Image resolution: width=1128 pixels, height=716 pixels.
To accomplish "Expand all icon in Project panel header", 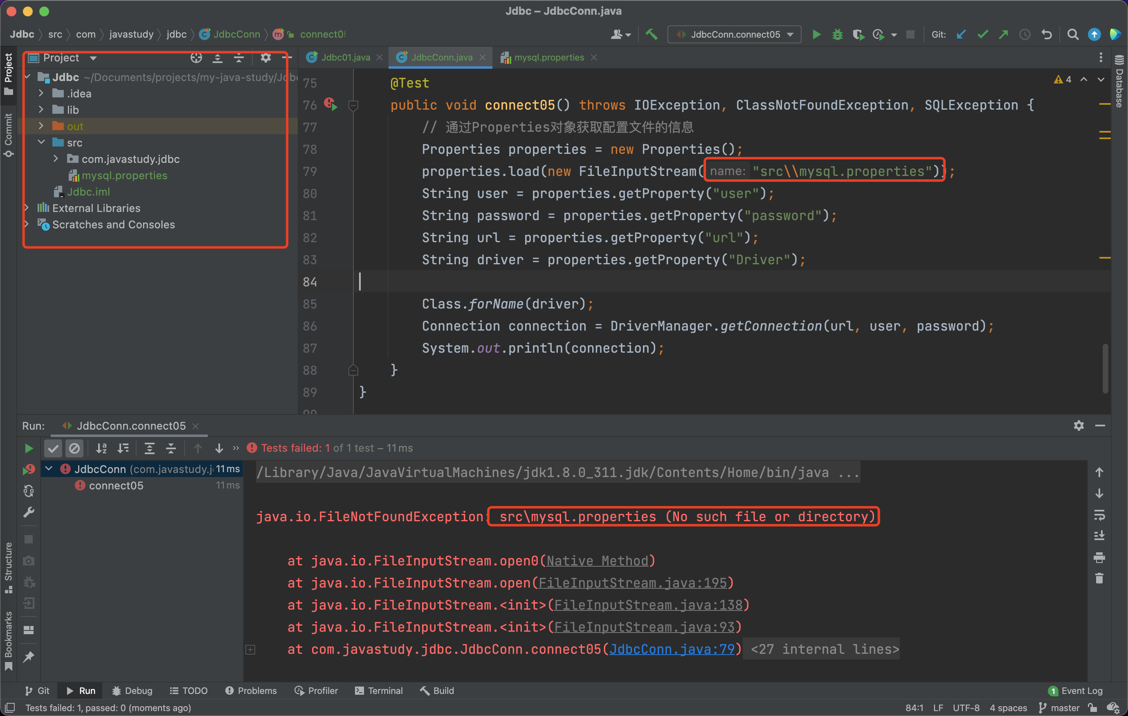I will pyautogui.click(x=217, y=58).
